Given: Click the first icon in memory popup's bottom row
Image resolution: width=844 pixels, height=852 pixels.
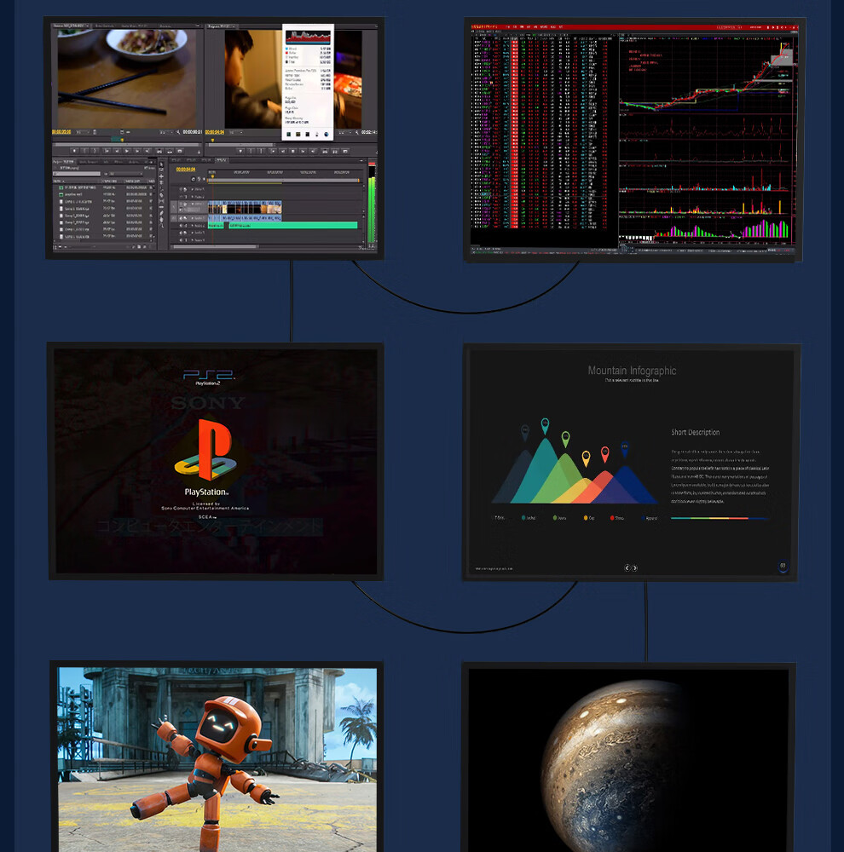Looking at the screenshot, I should click(288, 135).
